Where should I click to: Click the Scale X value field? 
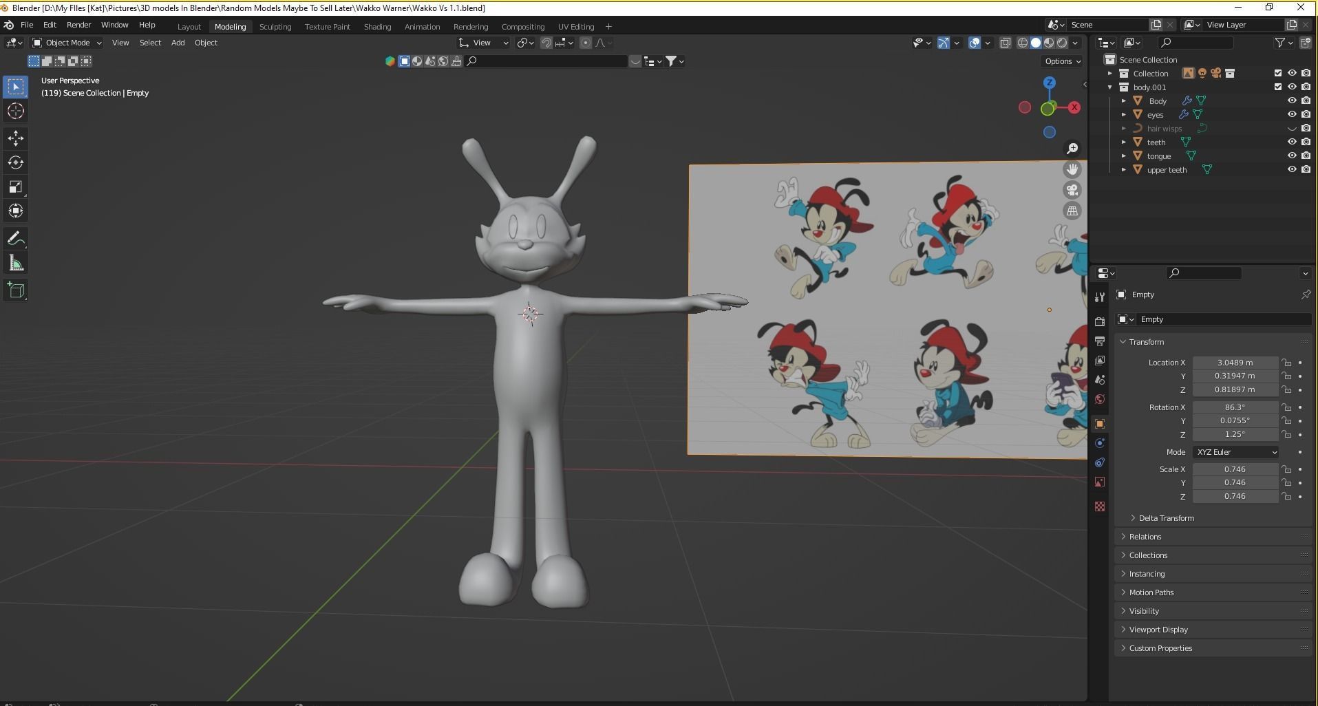click(1235, 469)
